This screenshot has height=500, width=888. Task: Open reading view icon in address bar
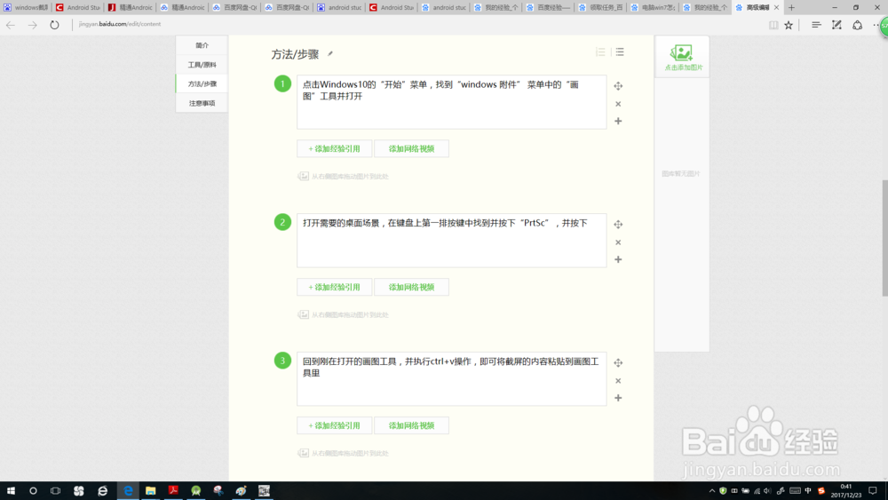[x=773, y=25]
